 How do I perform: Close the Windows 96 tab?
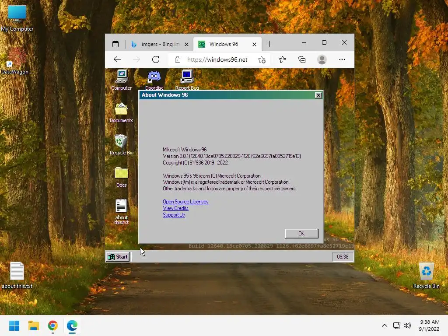(254, 44)
